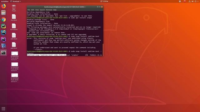Viewport: 200px width, 112px height.
Task: Open the Terminal app menu in top bar
Action: (x=15, y=1)
